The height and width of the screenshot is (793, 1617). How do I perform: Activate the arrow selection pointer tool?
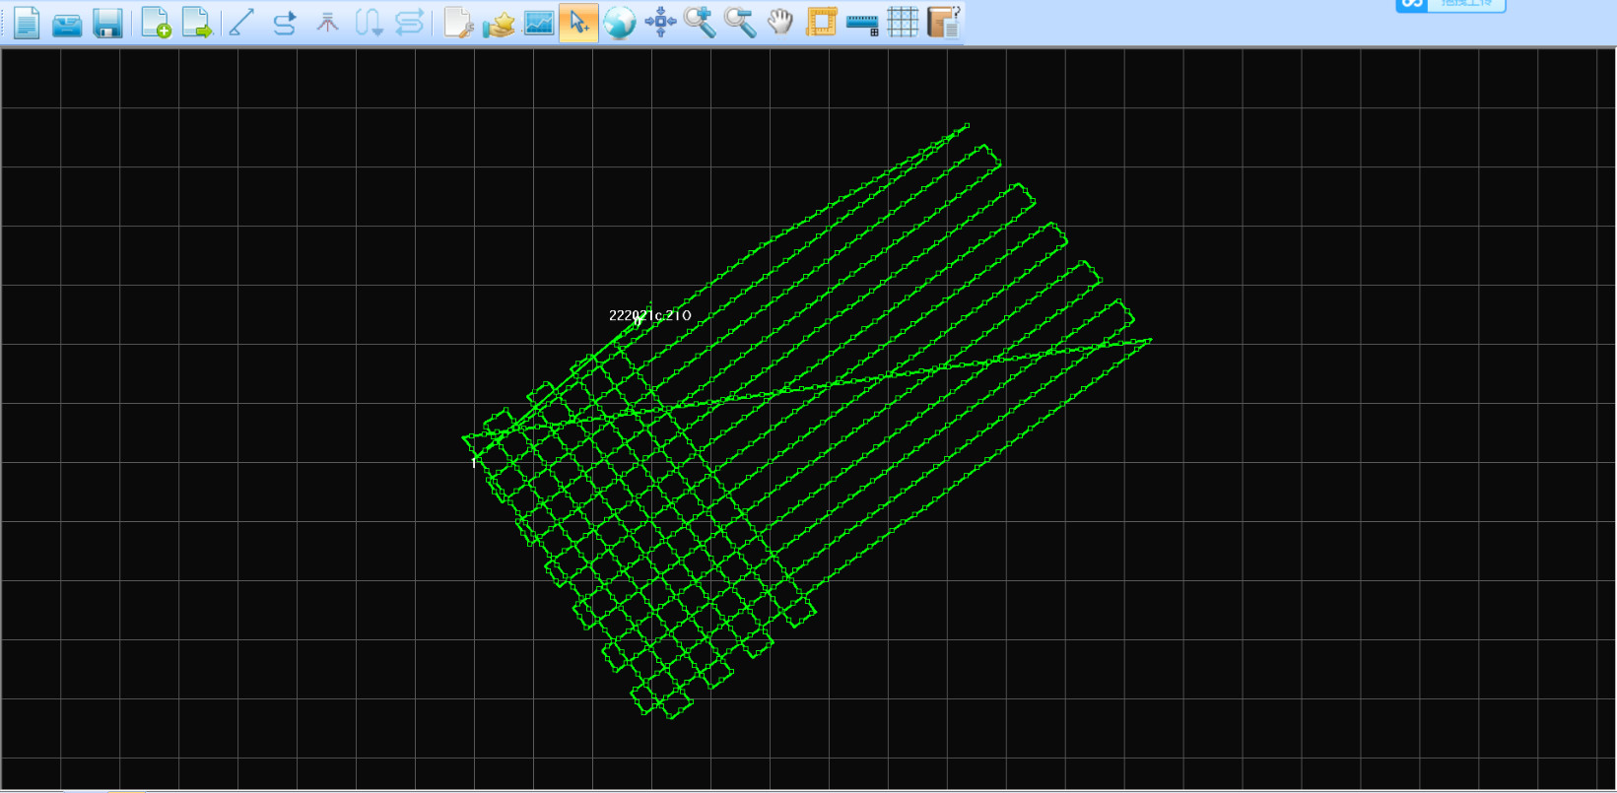(x=578, y=23)
